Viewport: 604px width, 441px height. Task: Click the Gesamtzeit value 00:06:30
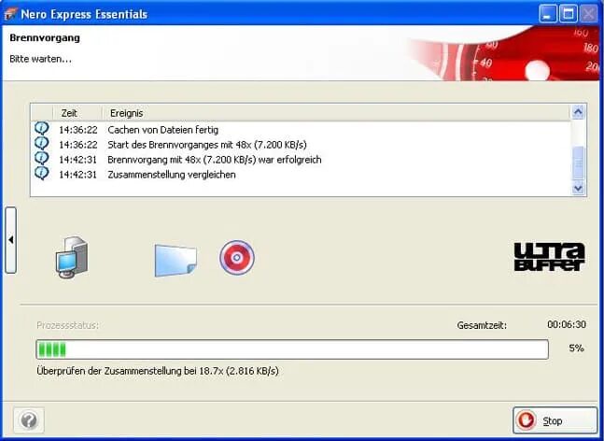567,324
